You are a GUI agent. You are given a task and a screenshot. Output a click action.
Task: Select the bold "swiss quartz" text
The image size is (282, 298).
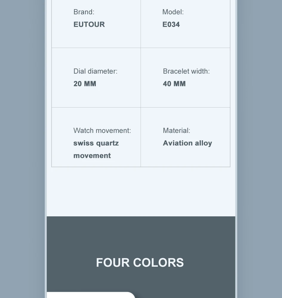[x=96, y=143]
